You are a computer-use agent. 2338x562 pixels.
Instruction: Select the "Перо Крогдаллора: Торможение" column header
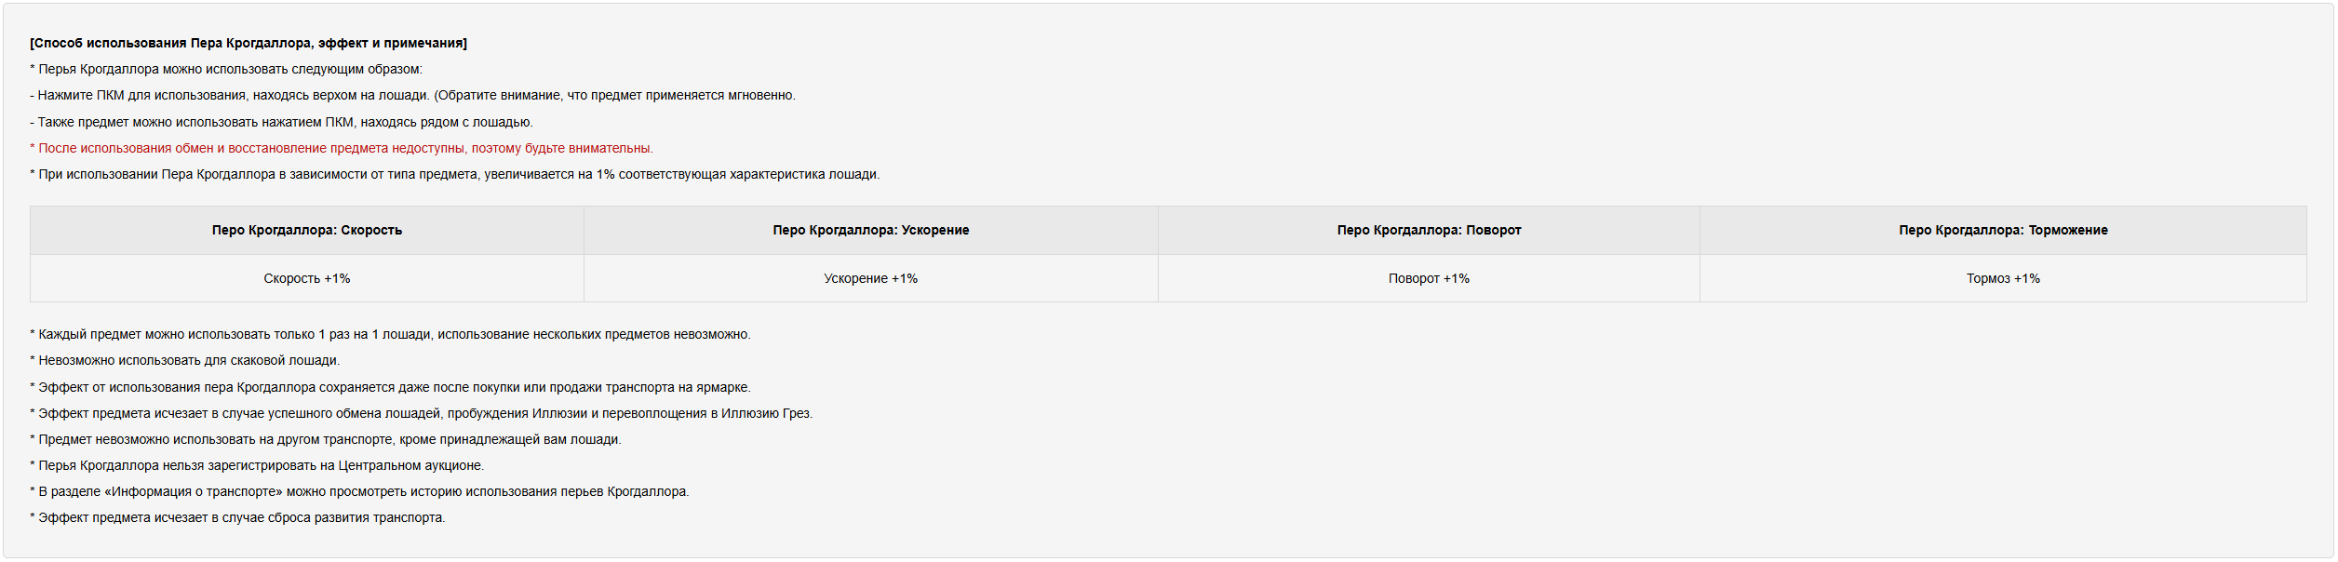2003,230
